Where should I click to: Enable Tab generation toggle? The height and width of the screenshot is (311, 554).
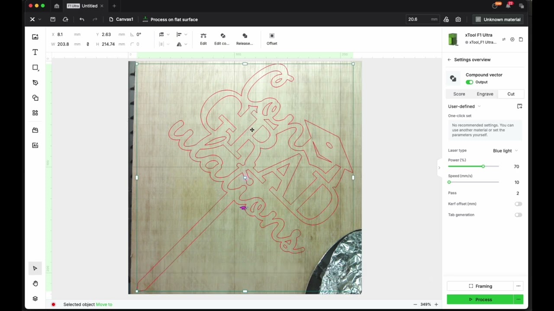coord(518,215)
